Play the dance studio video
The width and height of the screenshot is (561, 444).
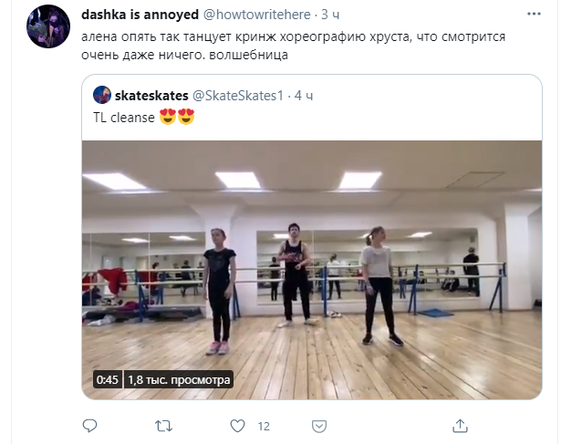click(312, 270)
